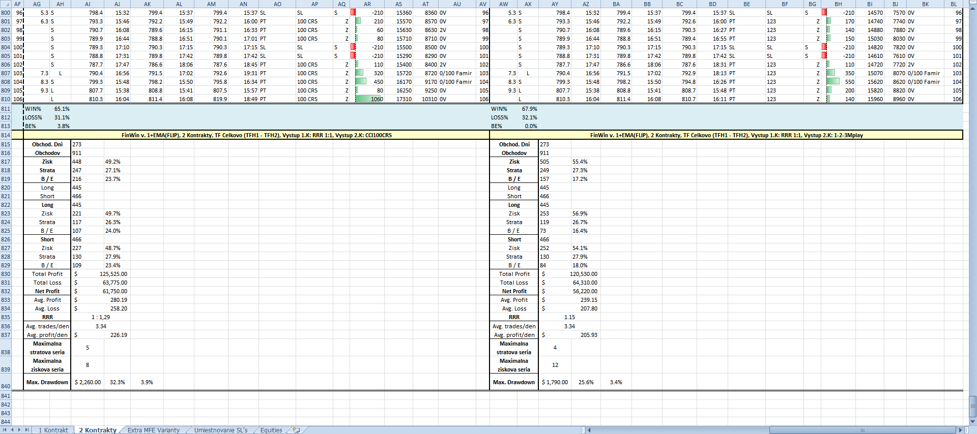
Task: Open the Equities sheet tab
Action: pos(271,430)
